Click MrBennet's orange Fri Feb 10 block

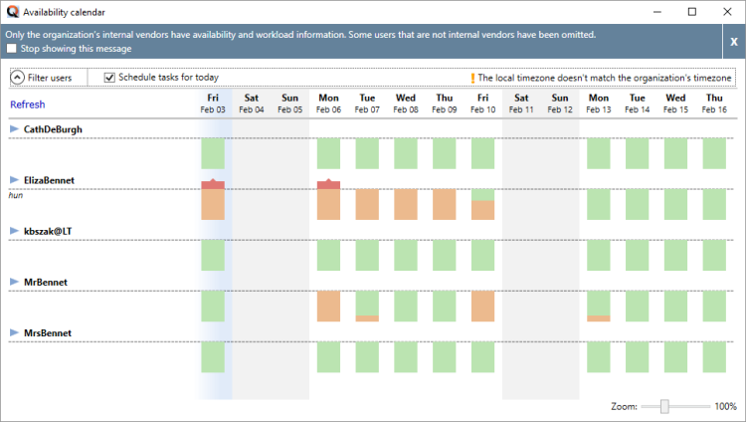482,307
